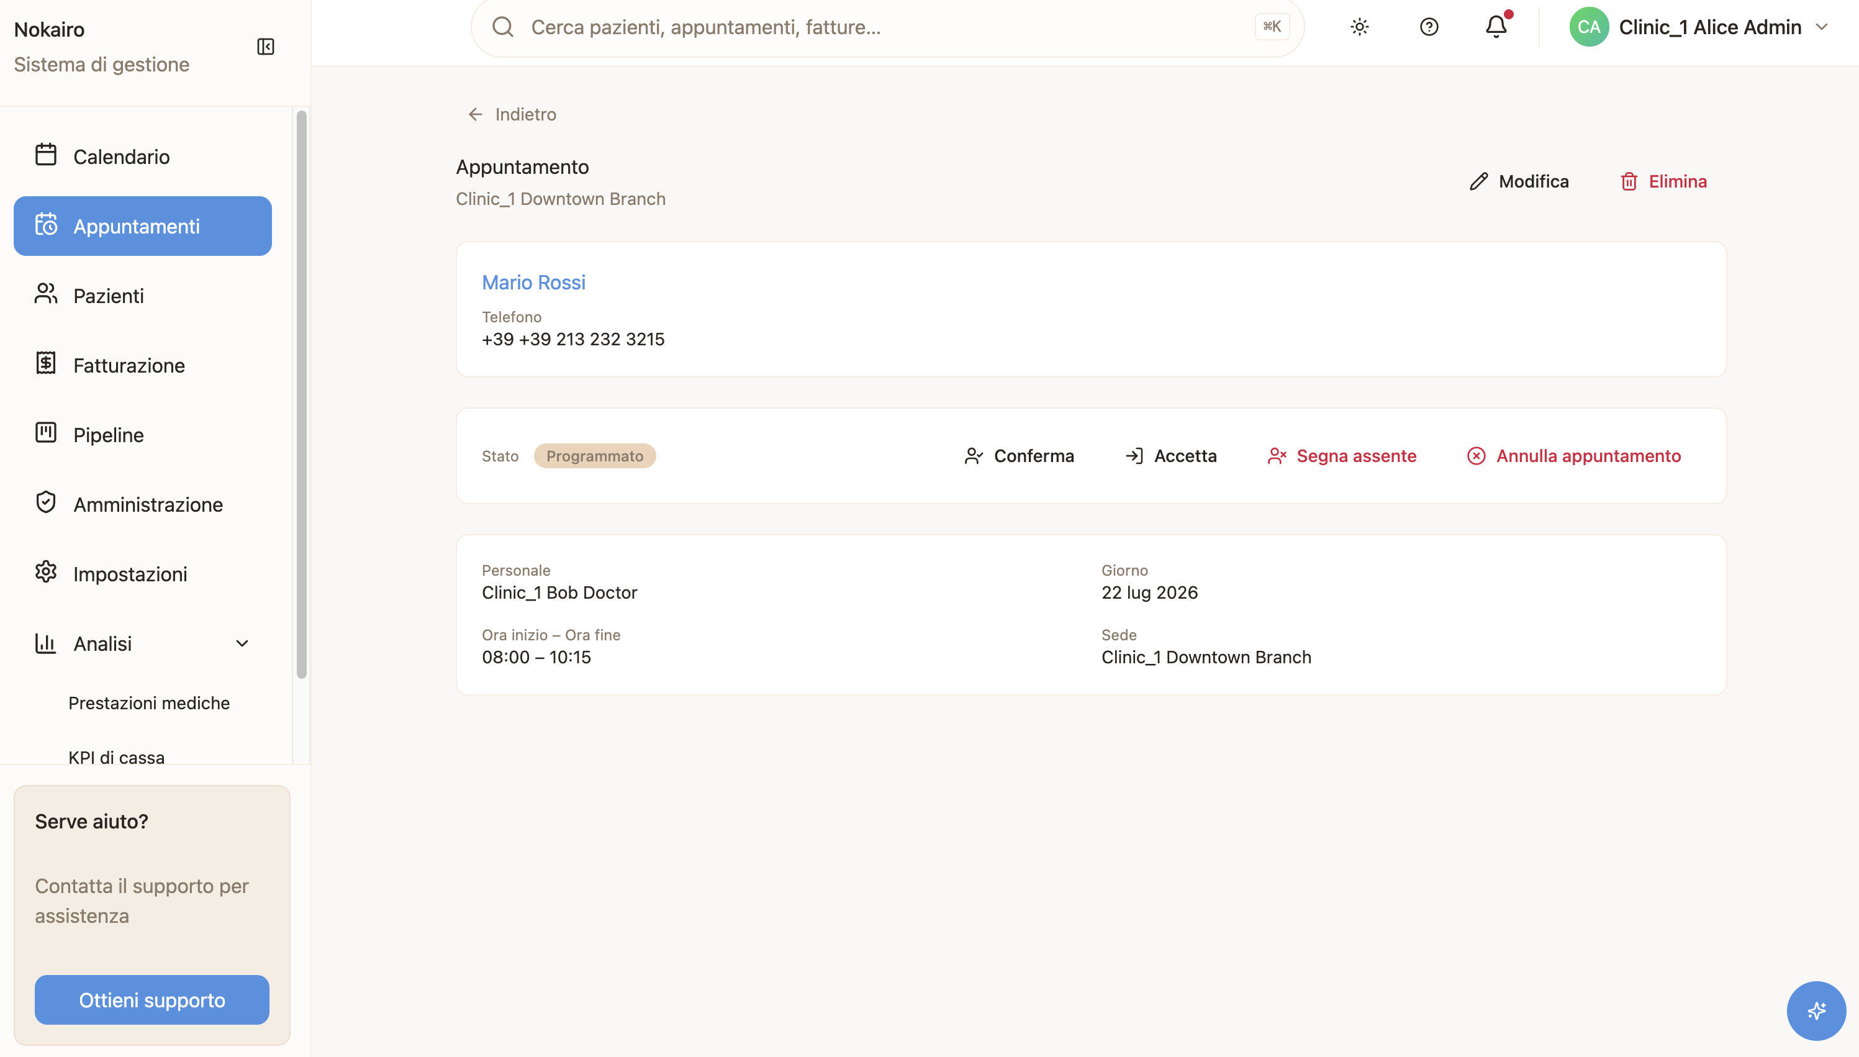1859x1057 pixels.
Task: Toggle light/dark theme sun icon
Action: click(1359, 27)
